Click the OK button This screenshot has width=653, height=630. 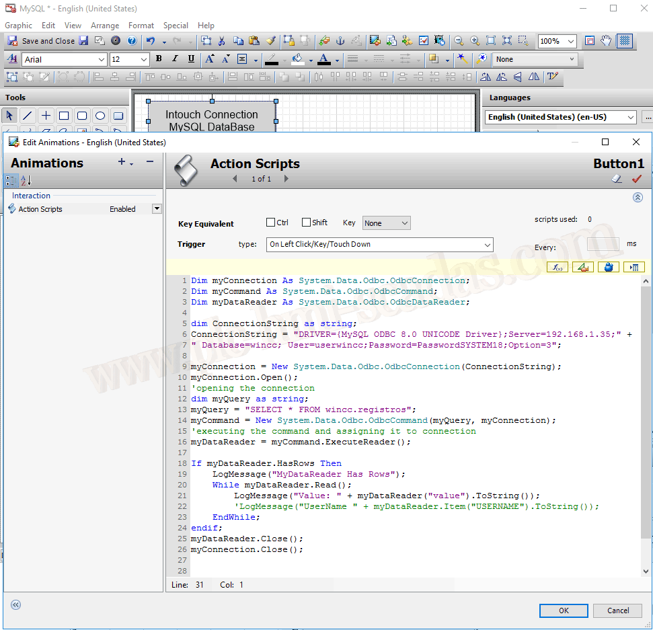pos(564,611)
